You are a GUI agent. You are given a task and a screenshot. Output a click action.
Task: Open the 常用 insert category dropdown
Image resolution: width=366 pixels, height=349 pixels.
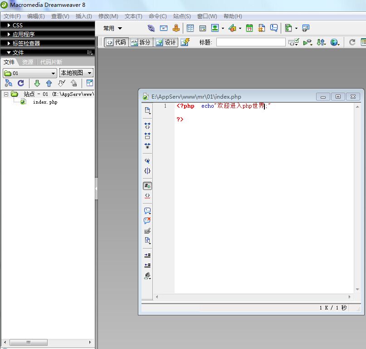coord(113,28)
